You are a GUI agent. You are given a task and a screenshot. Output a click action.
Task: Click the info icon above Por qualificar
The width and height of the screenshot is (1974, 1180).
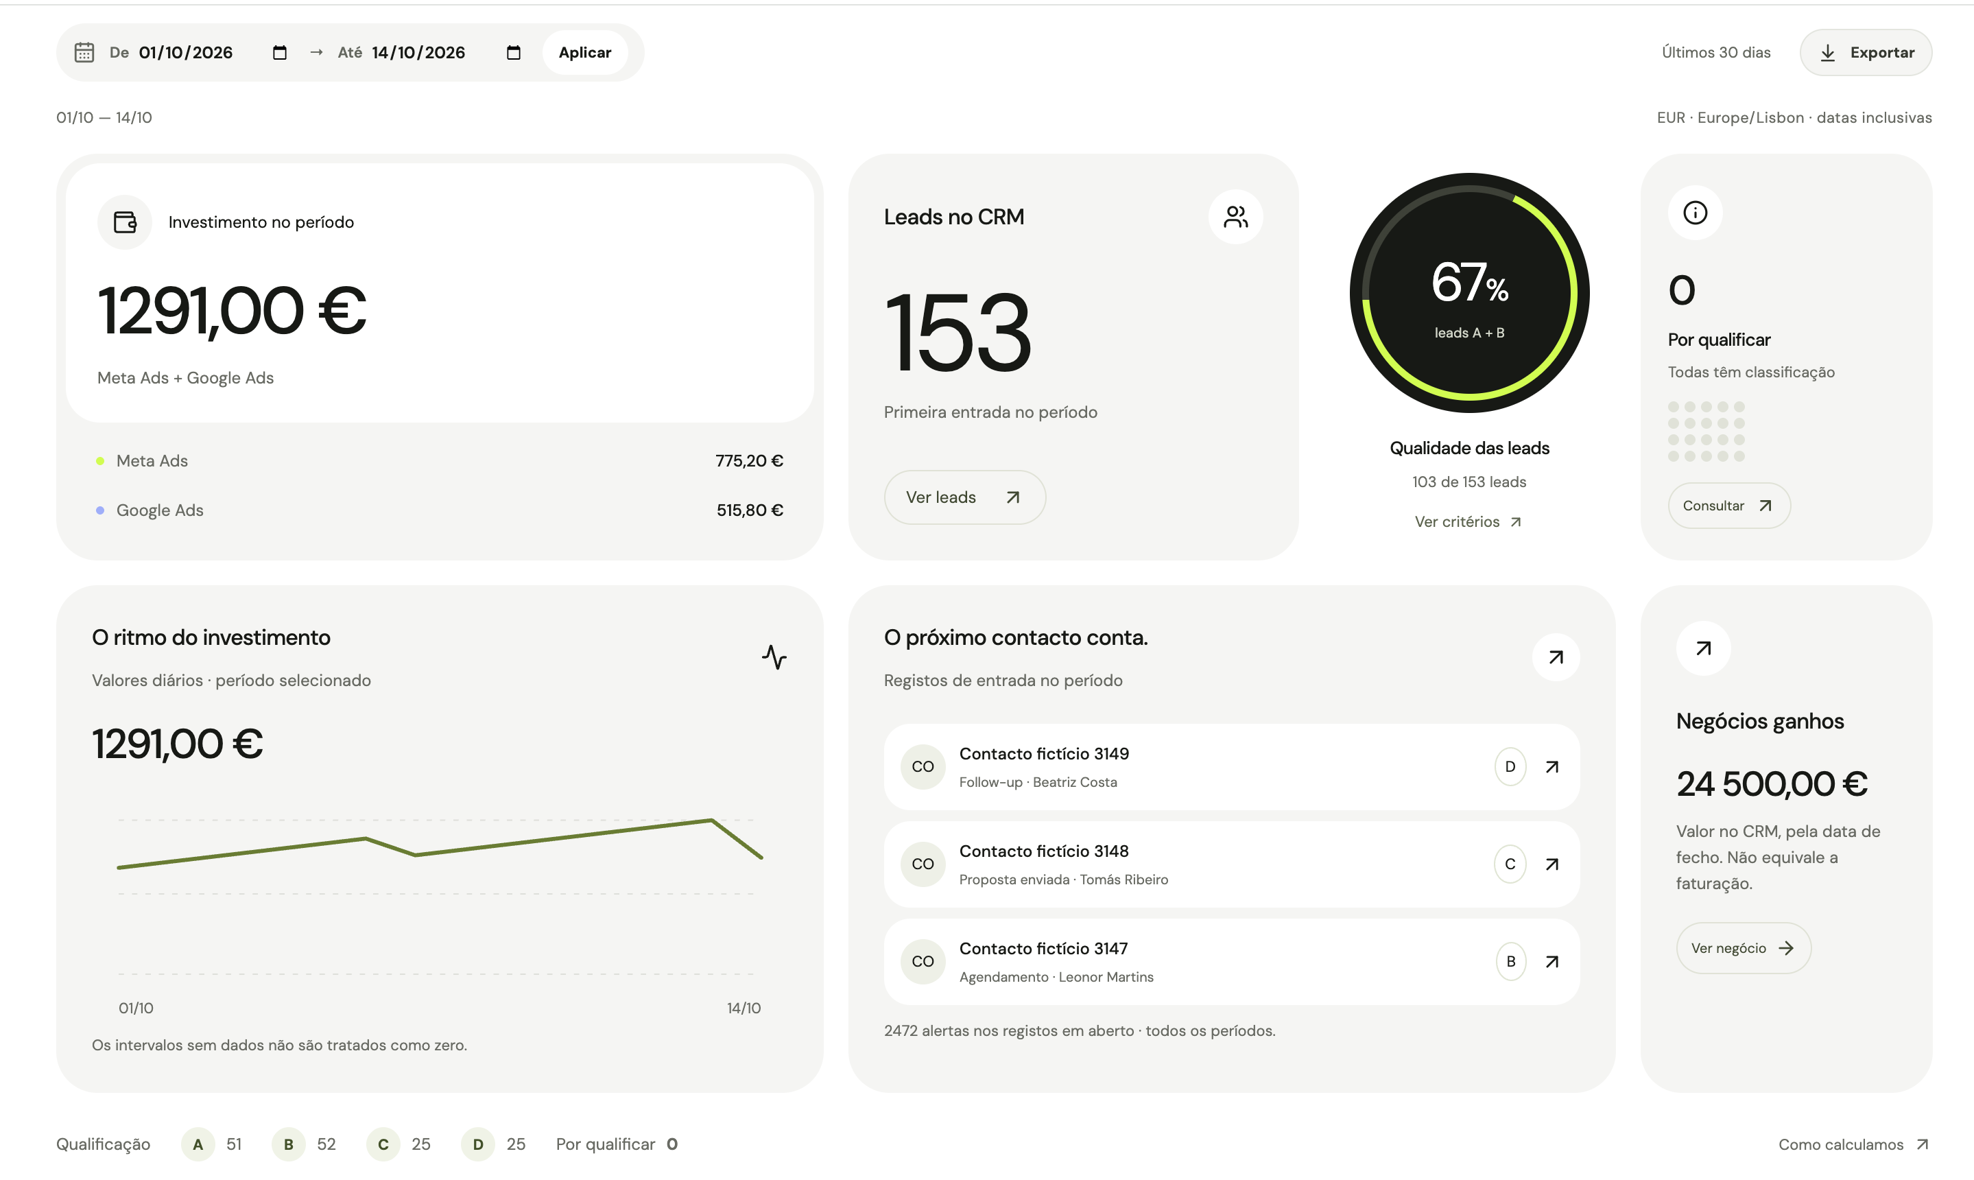coord(1695,212)
